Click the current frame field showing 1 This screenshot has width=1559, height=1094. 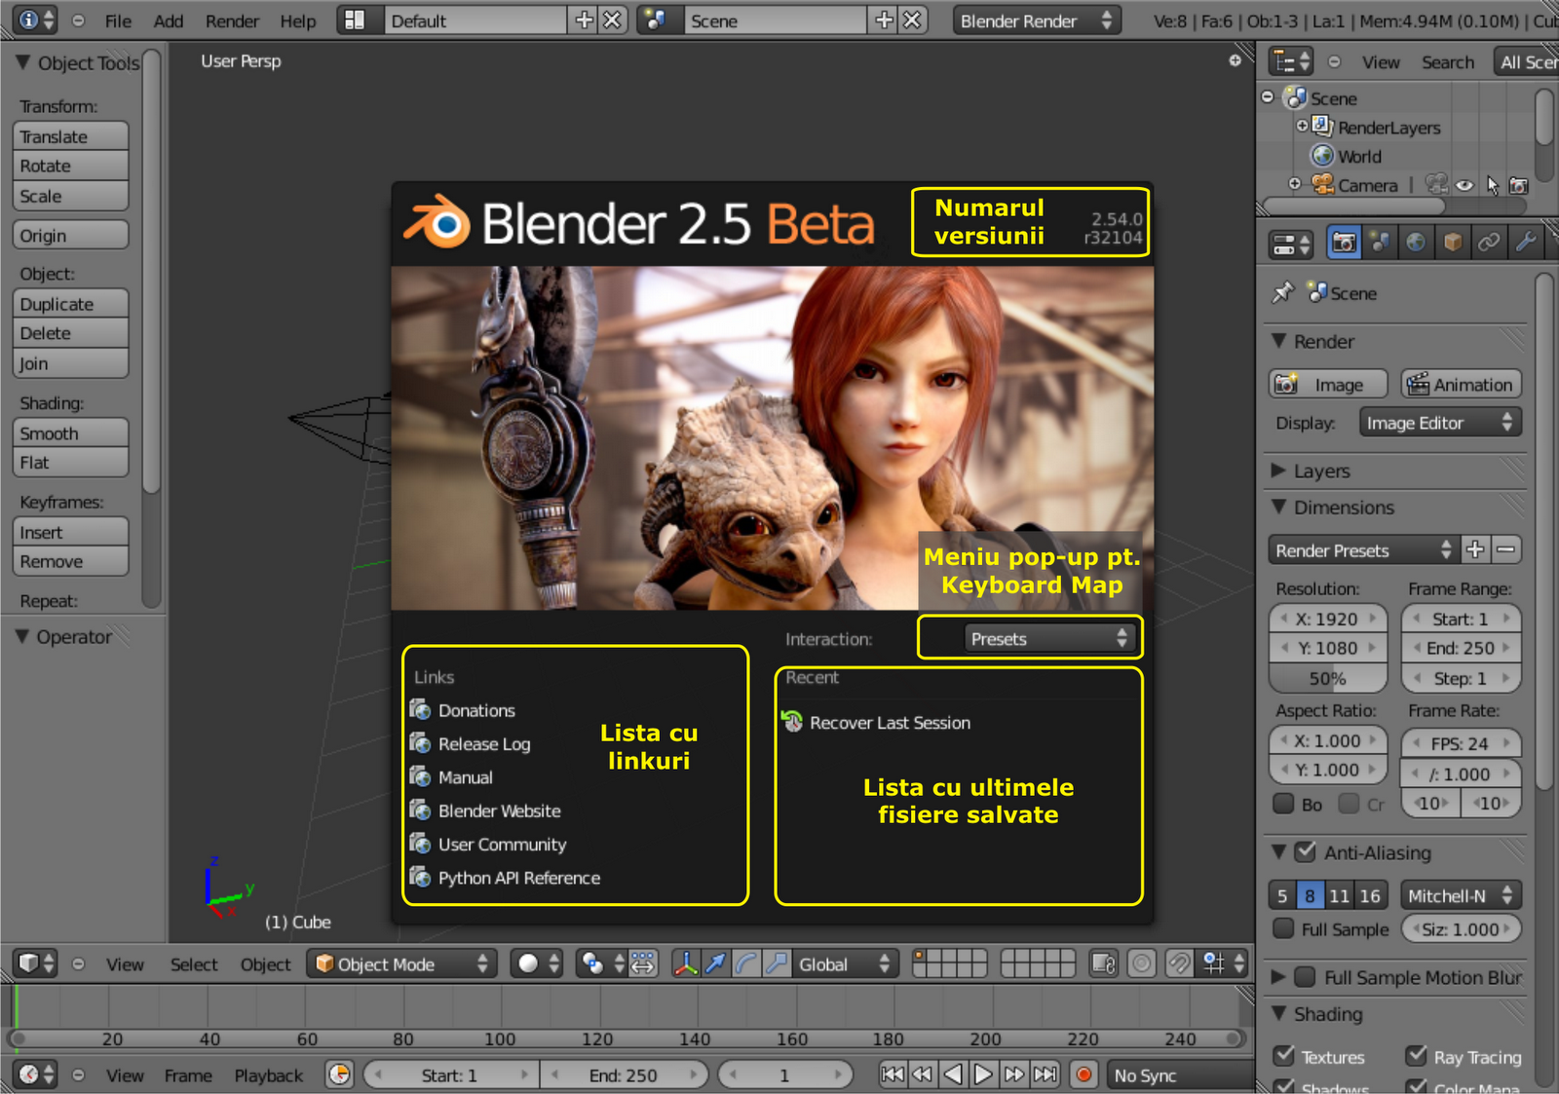(x=785, y=1075)
